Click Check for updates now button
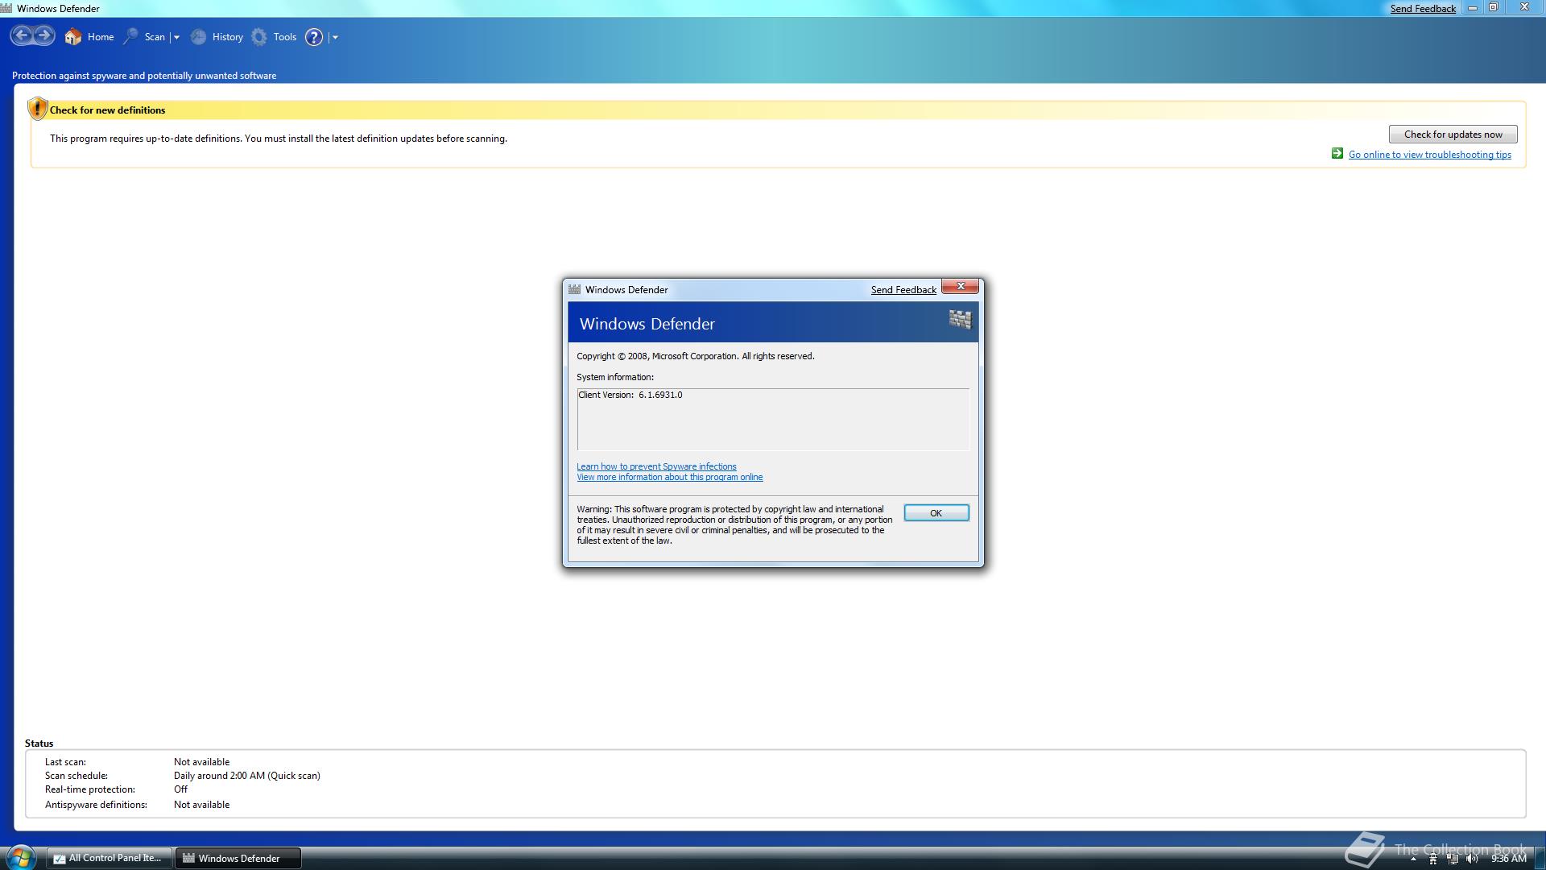This screenshot has width=1546, height=870. point(1453,135)
